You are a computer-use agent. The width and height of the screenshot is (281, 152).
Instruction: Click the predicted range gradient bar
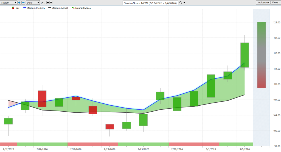pos(262,55)
